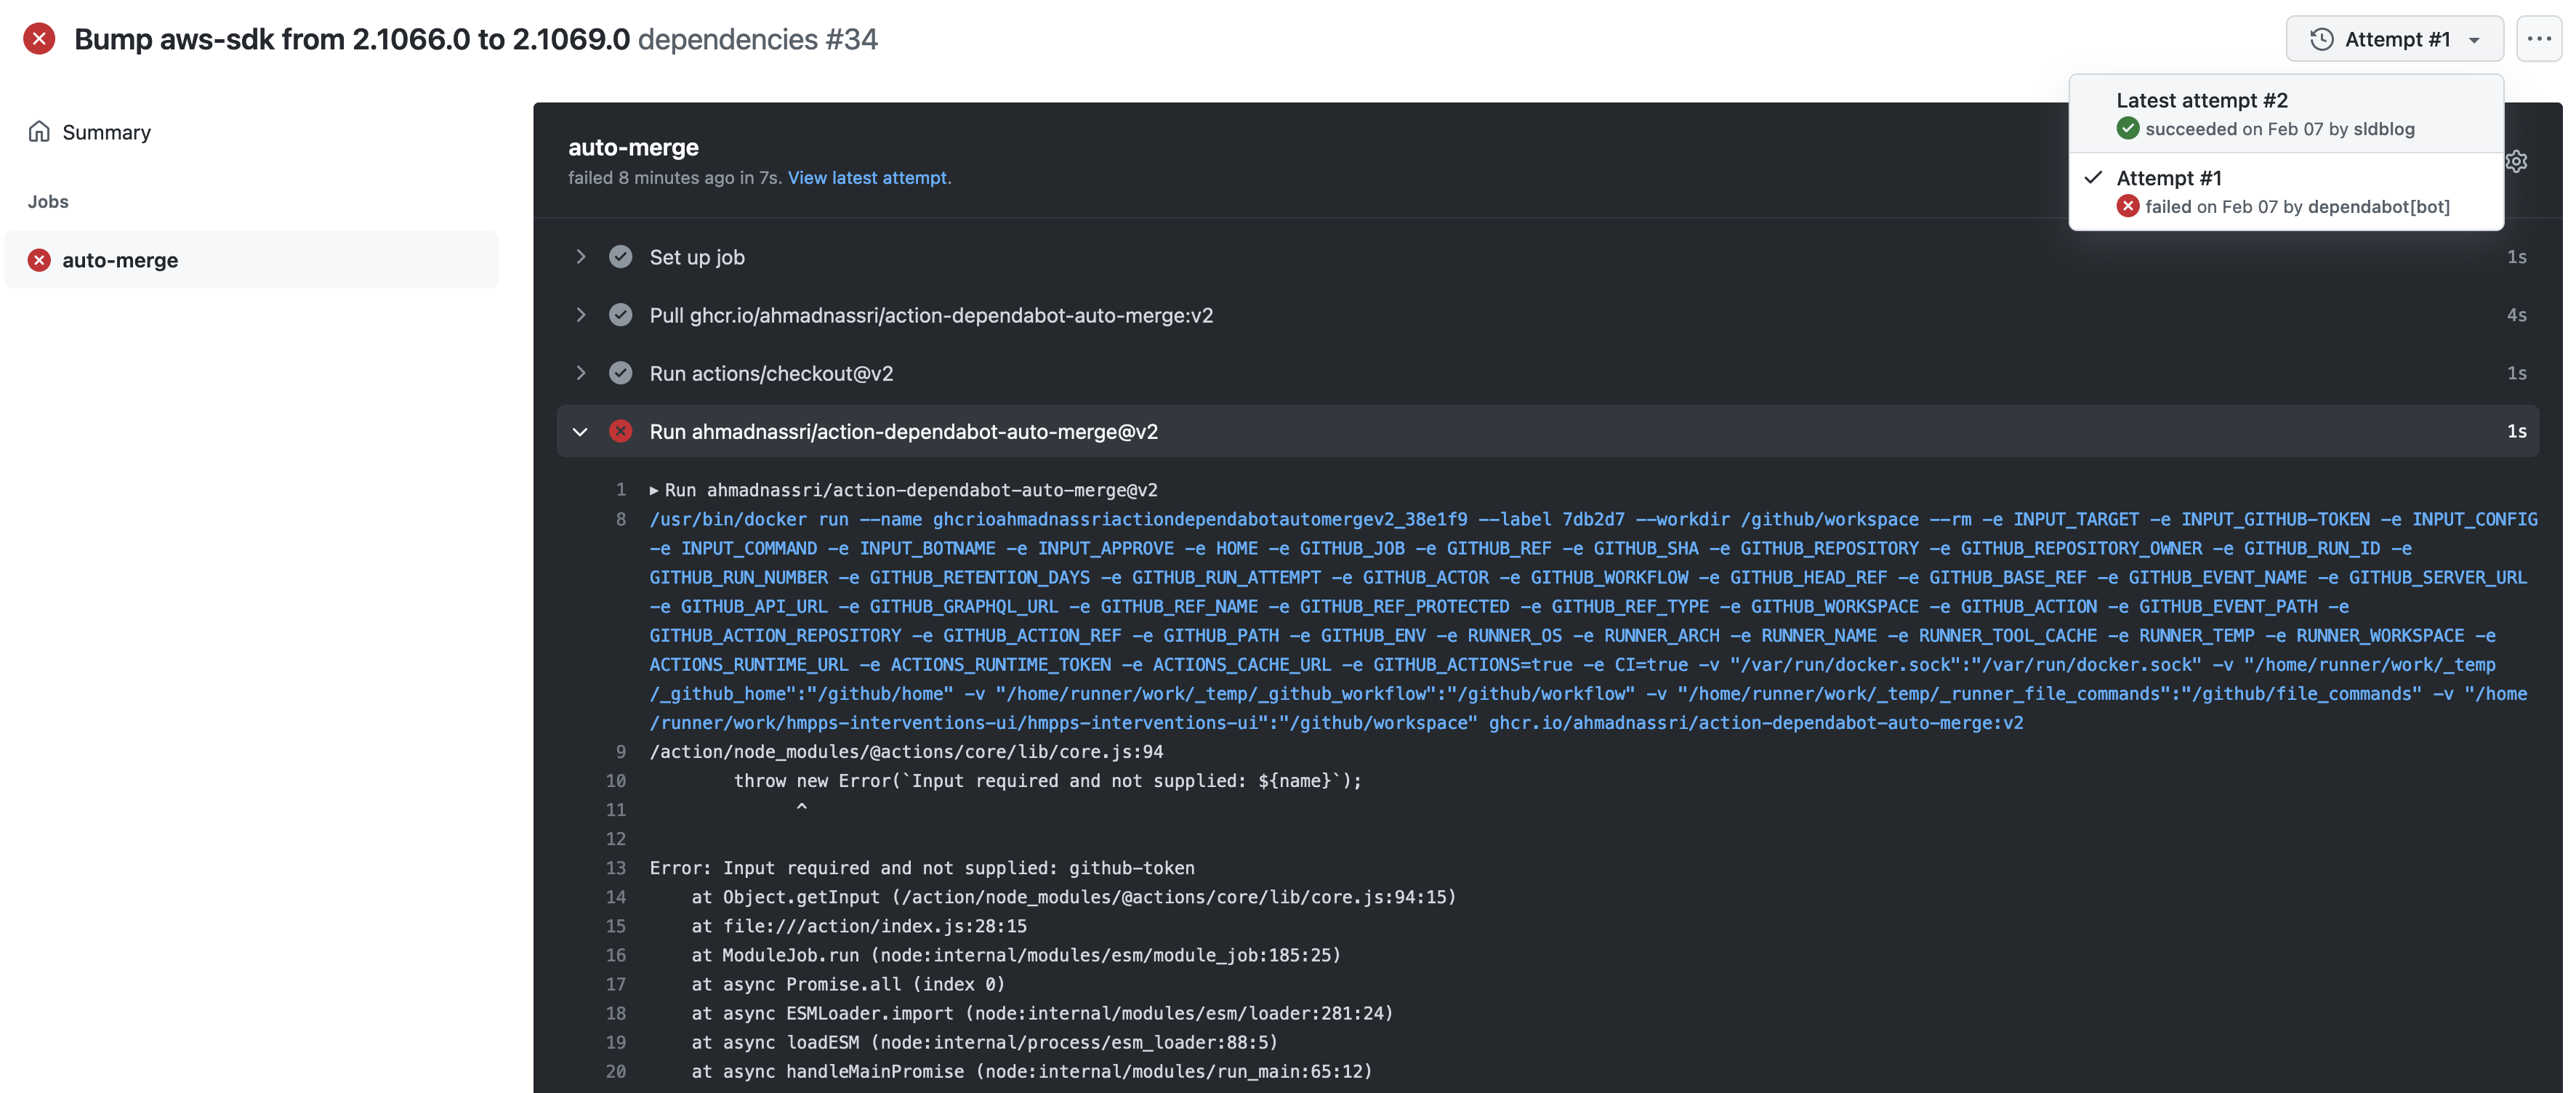2576x1093 pixels.
Task: Expand the Pull ghcr.io auto-merge image step
Action: (581, 315)
